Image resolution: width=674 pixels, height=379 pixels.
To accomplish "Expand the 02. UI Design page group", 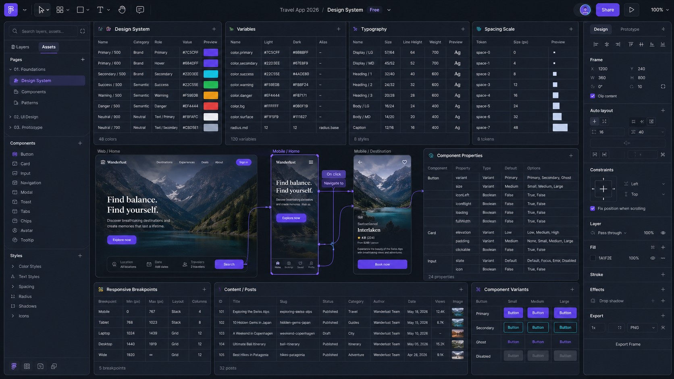I will tap(10, 117).
